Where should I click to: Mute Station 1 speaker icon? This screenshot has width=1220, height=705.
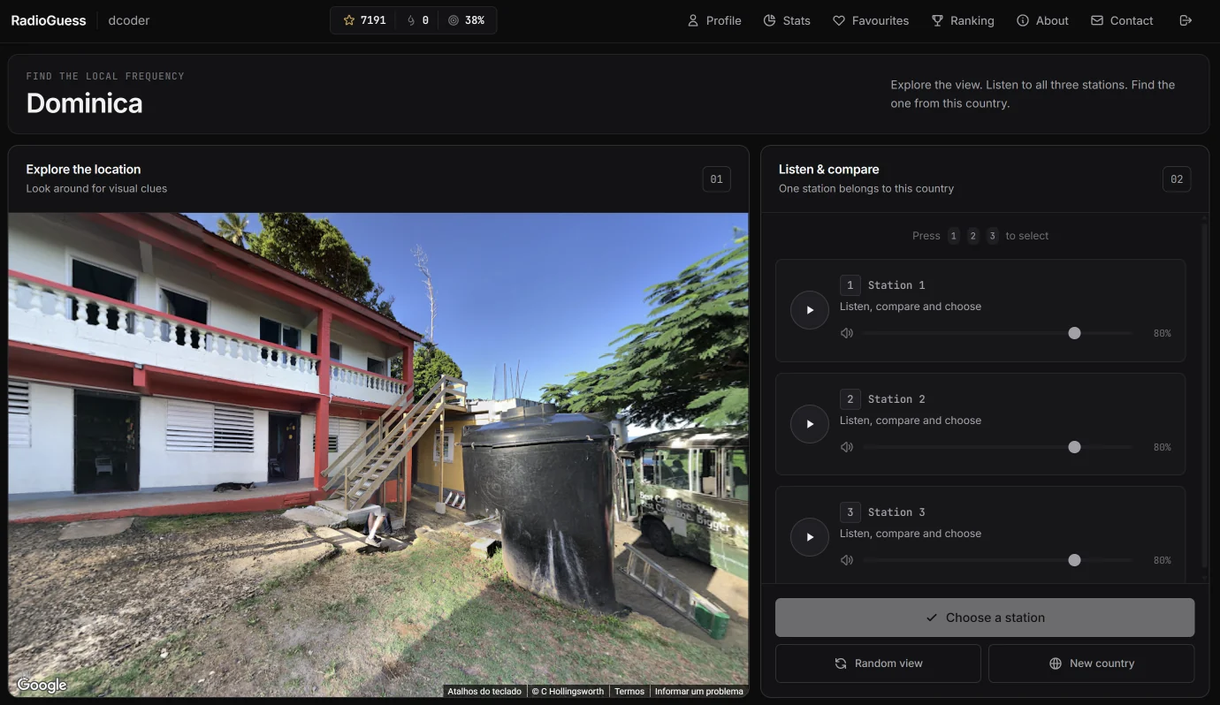point(847,333)
